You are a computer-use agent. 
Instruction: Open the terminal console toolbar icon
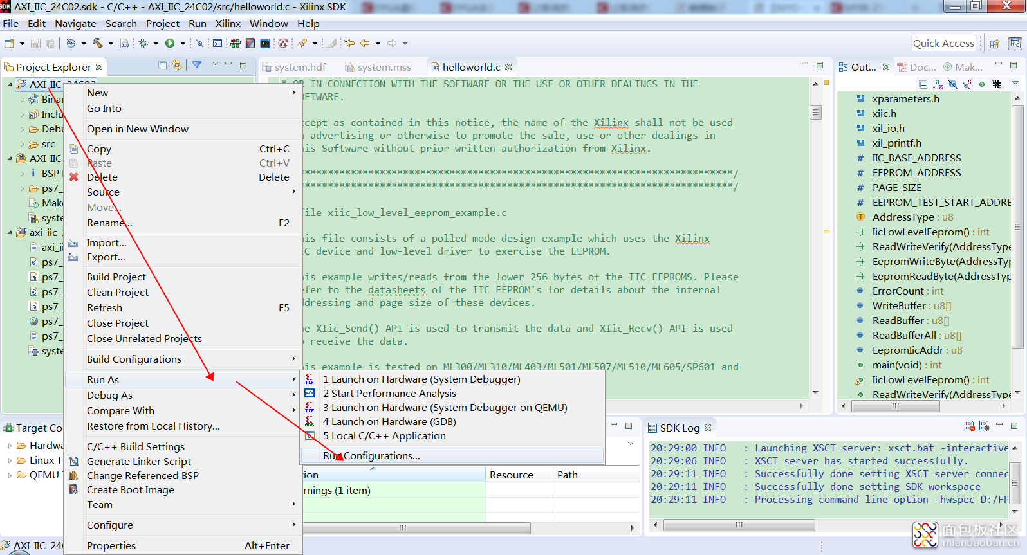tap(217, 43)
